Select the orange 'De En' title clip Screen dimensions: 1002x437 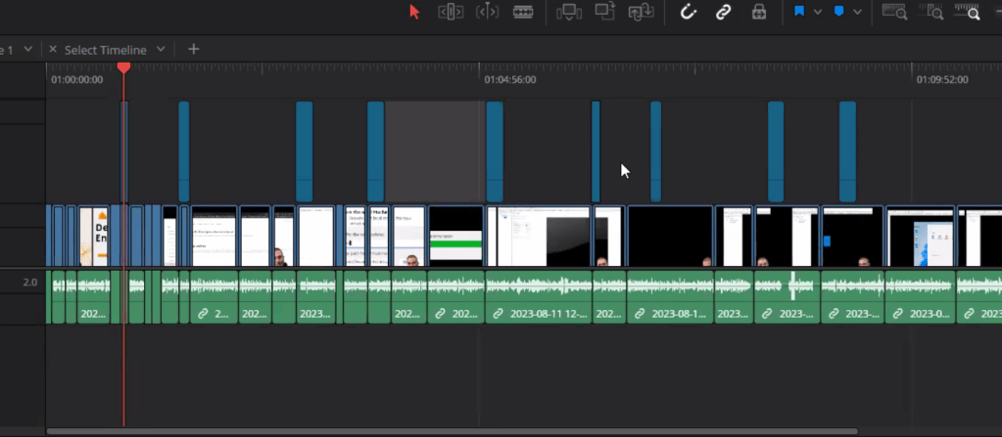tap(93, 236)
